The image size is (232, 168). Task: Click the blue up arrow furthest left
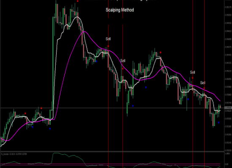coord(32,127)
